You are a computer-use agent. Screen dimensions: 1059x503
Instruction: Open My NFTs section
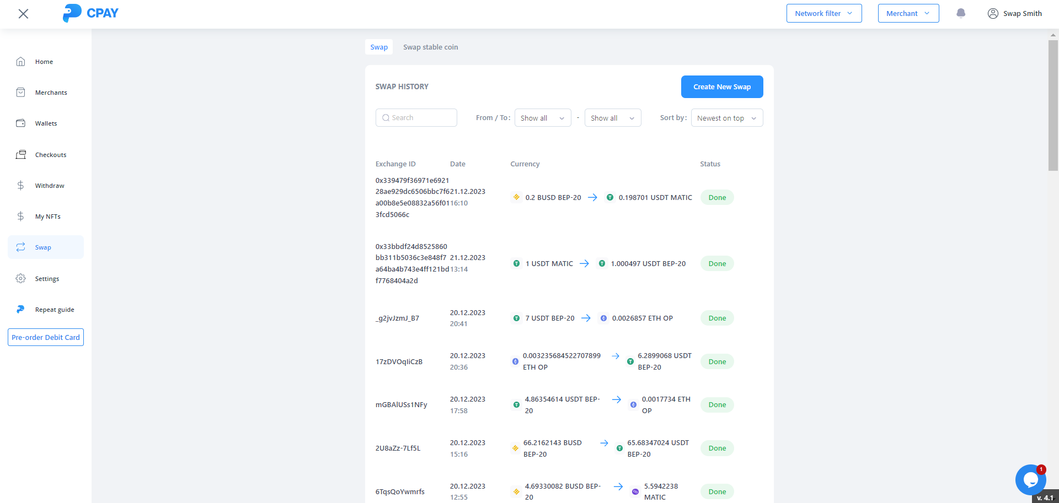tap(47, 217)
